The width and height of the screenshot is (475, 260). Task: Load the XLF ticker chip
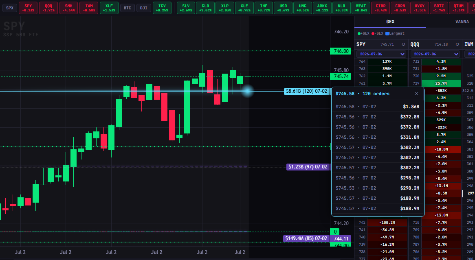click(109, 8)
